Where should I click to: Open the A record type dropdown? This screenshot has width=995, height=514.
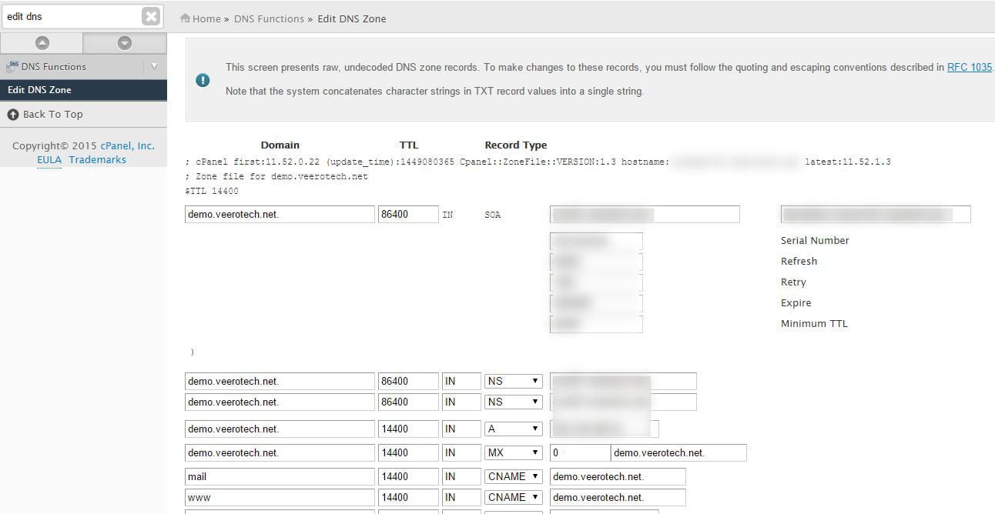click(x=513, y=429)
